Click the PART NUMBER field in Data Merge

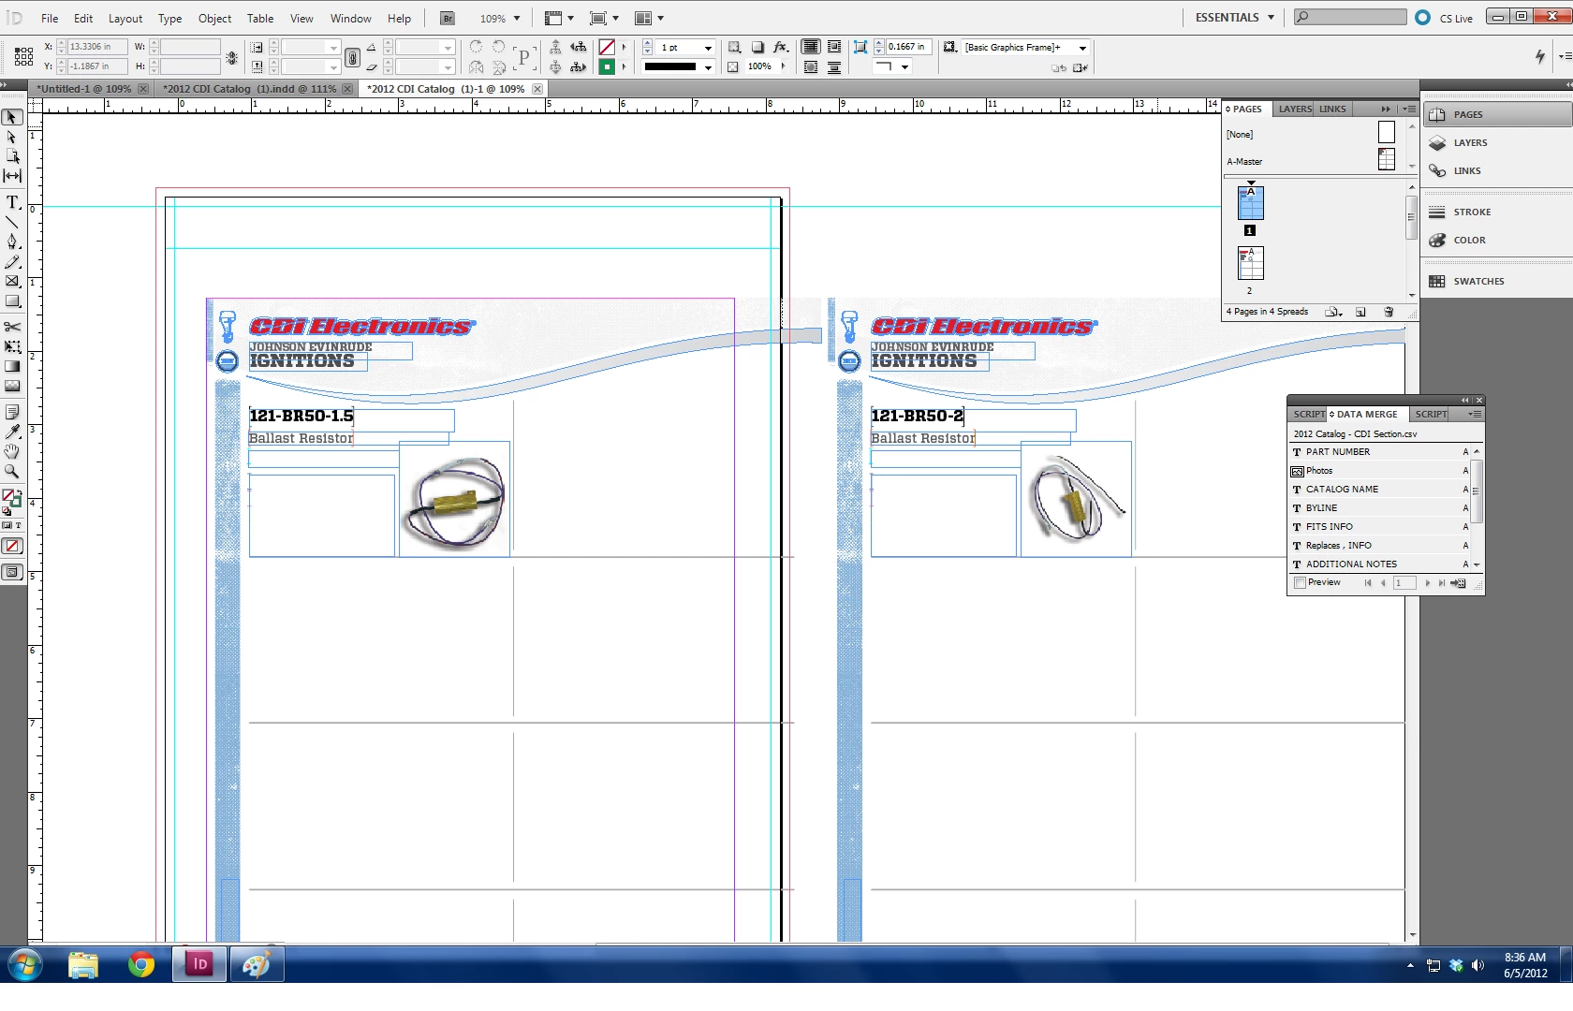click(x=1378, y=452)
